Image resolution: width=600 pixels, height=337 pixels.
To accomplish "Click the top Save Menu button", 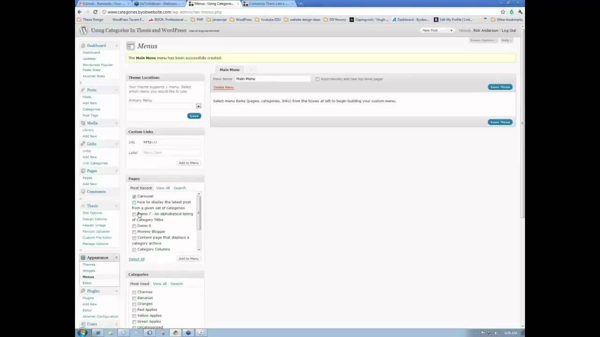I will 500,87.
